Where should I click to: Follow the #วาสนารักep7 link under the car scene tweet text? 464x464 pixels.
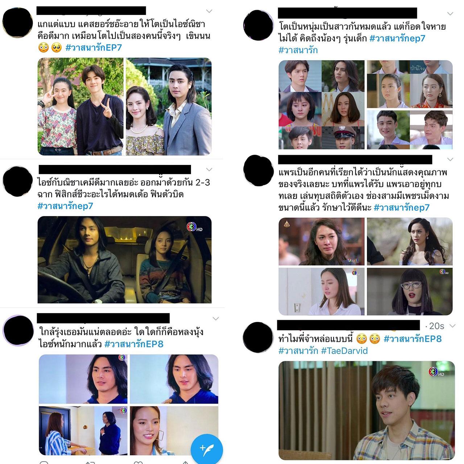click(66, 206)
